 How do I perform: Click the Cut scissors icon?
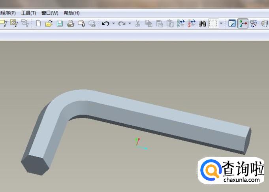point(137,24)
